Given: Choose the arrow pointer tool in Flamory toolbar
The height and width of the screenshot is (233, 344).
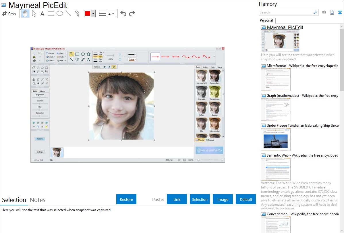Looking at the screenshot, I should click(34, 14).
